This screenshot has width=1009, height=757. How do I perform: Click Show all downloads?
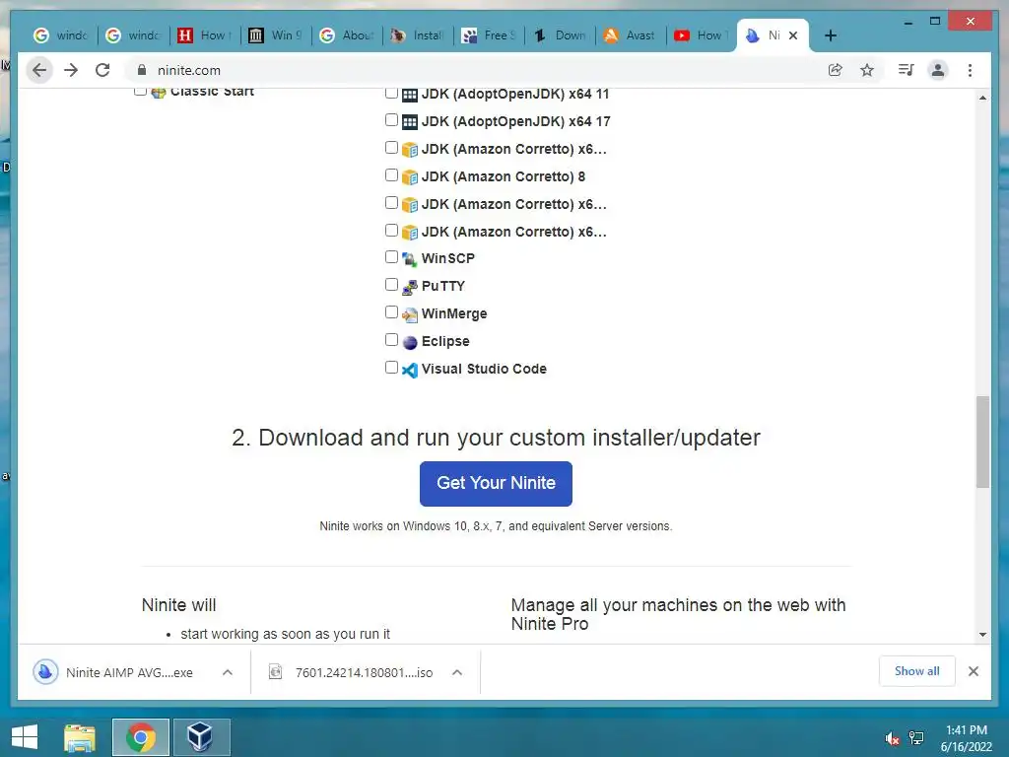917,671
